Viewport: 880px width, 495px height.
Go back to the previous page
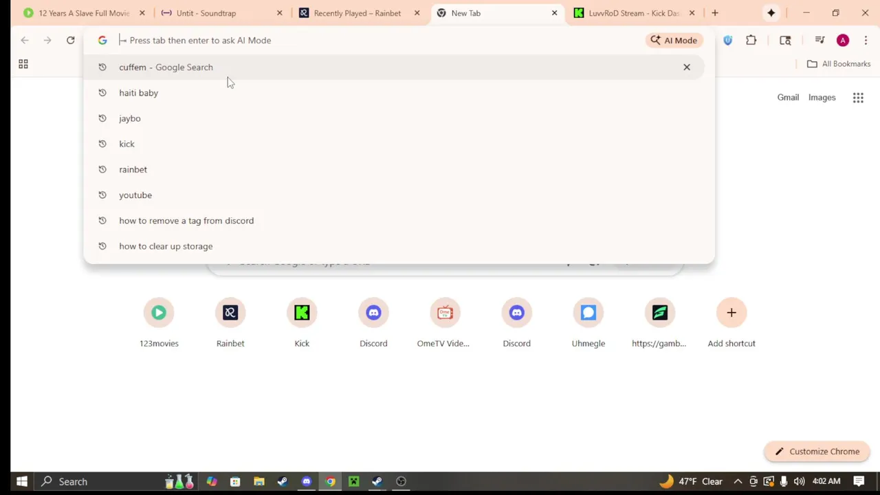click(25, 40)
